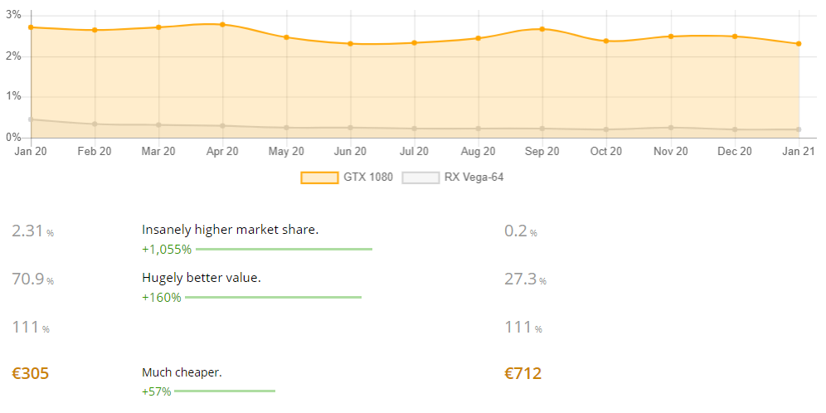This screenshot has width=826, height=413.
Task: Click the €305 price link
Action: [x=30, y=374]
